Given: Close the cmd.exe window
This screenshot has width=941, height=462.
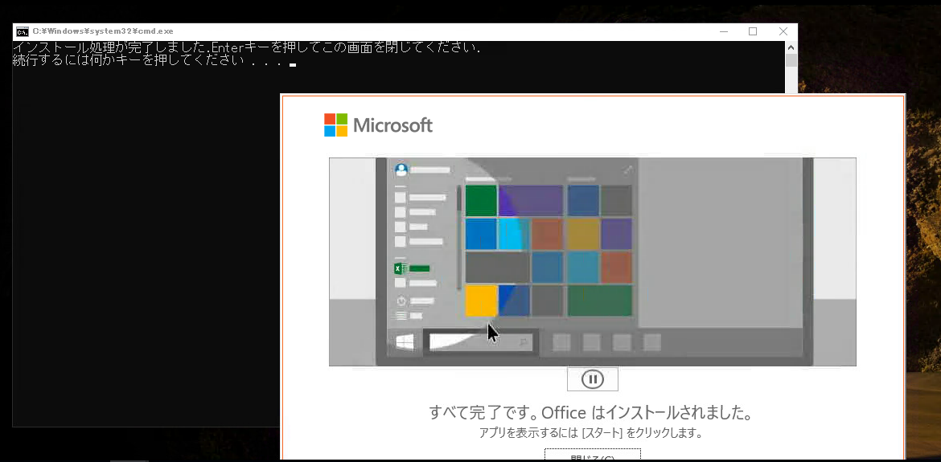Looking at the screenshot, I should (783, 32).
